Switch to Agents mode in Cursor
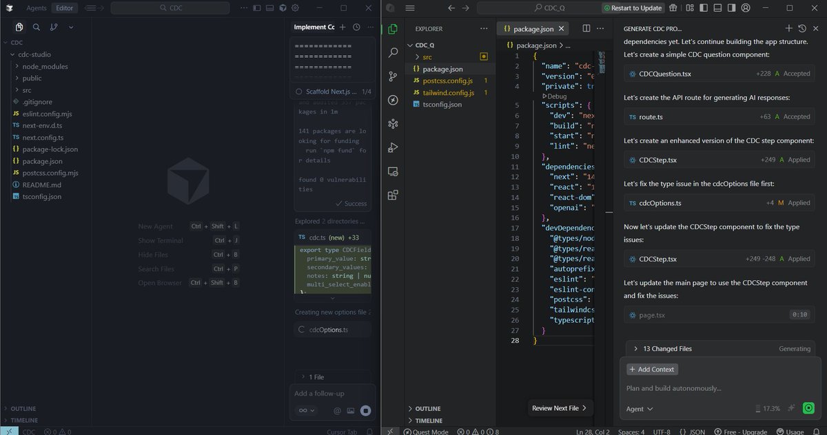The image size is (827, 435). [37, 8]
